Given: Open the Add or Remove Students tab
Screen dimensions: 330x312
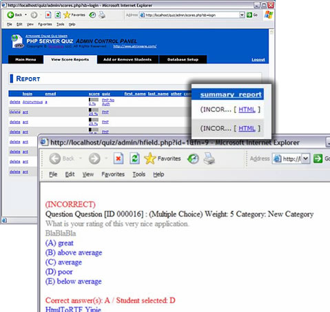Looking at the screenshot, I should (x=127, y=59).
